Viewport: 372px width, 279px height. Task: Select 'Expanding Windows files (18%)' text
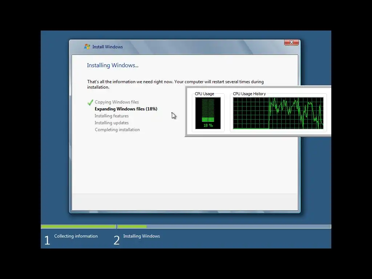[x=126, y=109]
